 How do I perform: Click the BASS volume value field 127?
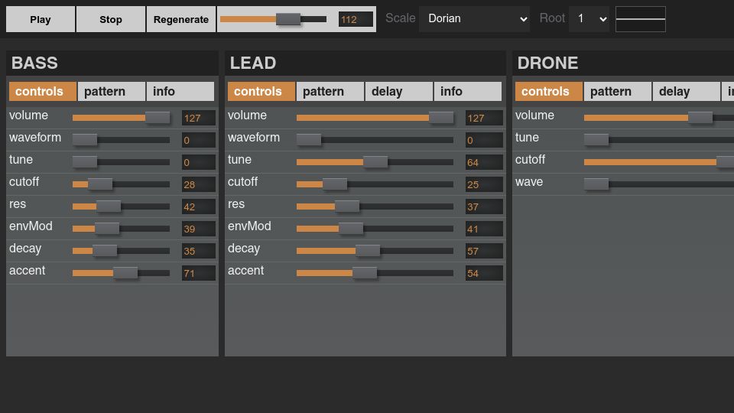click(x=199, y=118)
